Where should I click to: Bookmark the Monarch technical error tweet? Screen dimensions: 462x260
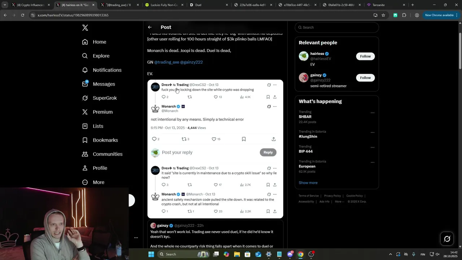click(244, 139)
